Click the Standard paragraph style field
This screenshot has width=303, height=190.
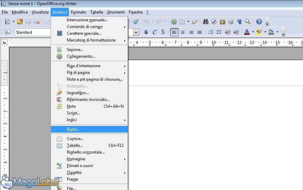pos(33,32)
